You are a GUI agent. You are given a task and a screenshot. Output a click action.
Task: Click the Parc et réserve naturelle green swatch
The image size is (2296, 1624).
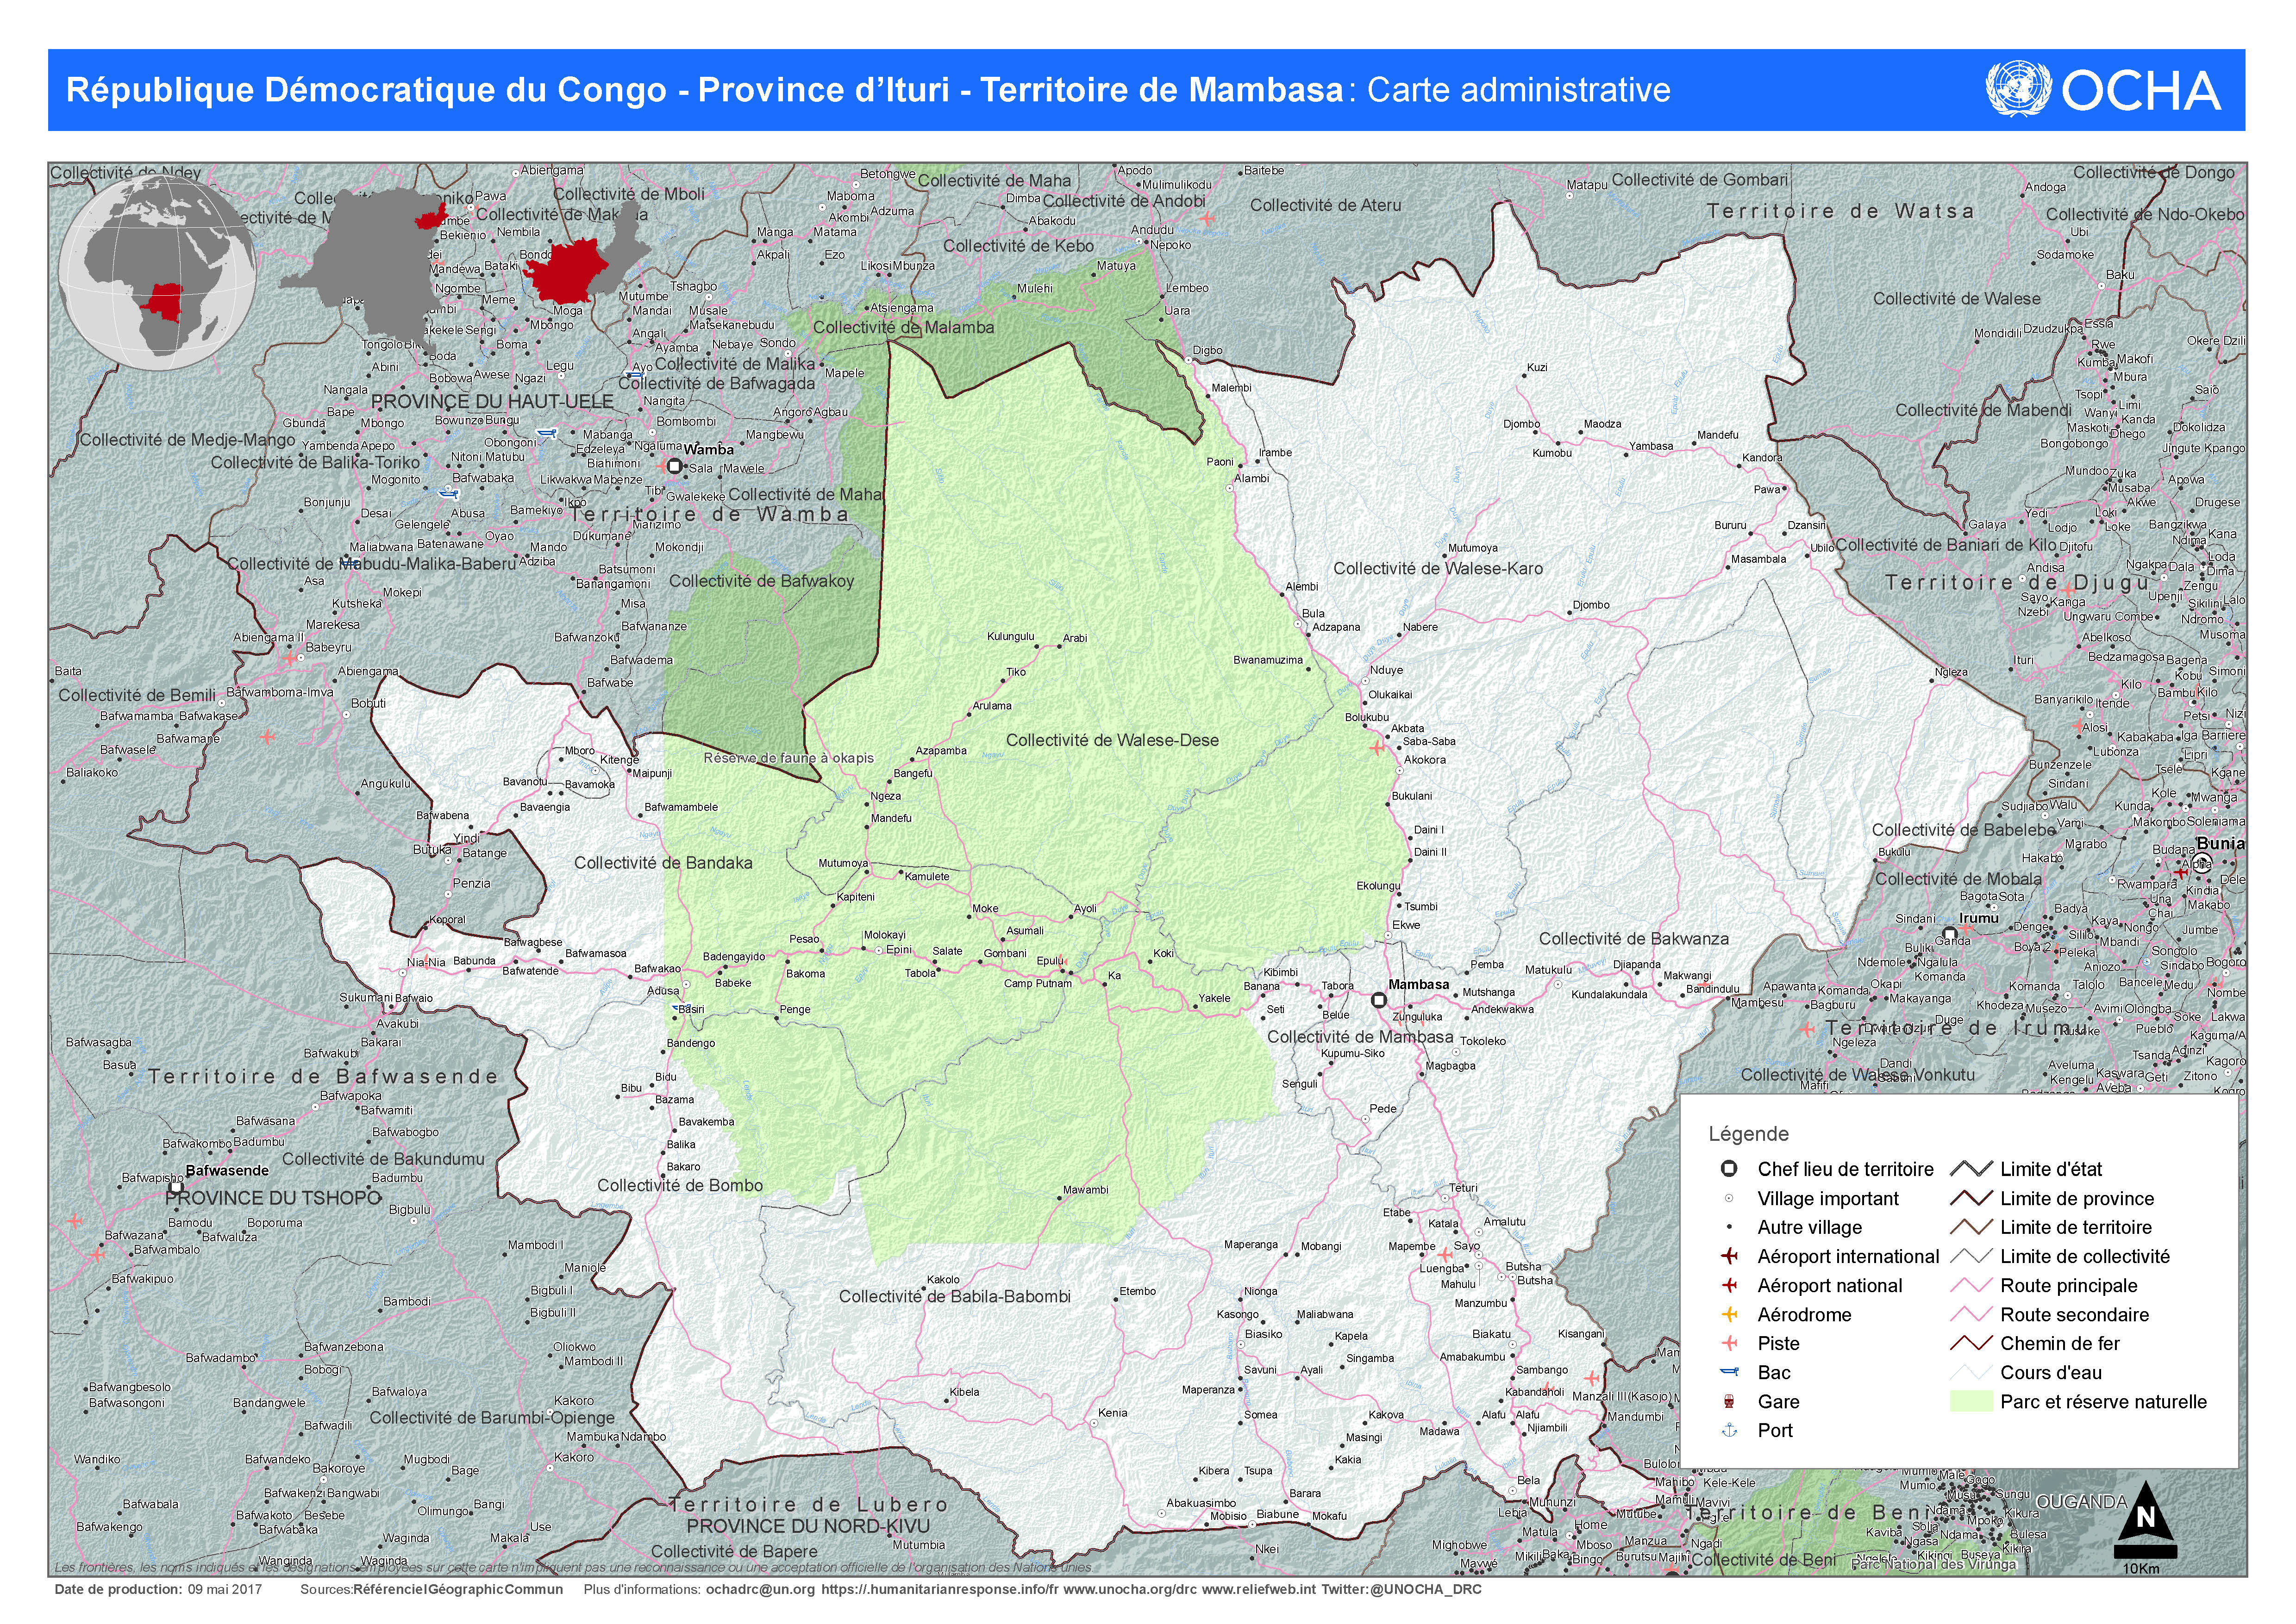click(1971, 1401)
